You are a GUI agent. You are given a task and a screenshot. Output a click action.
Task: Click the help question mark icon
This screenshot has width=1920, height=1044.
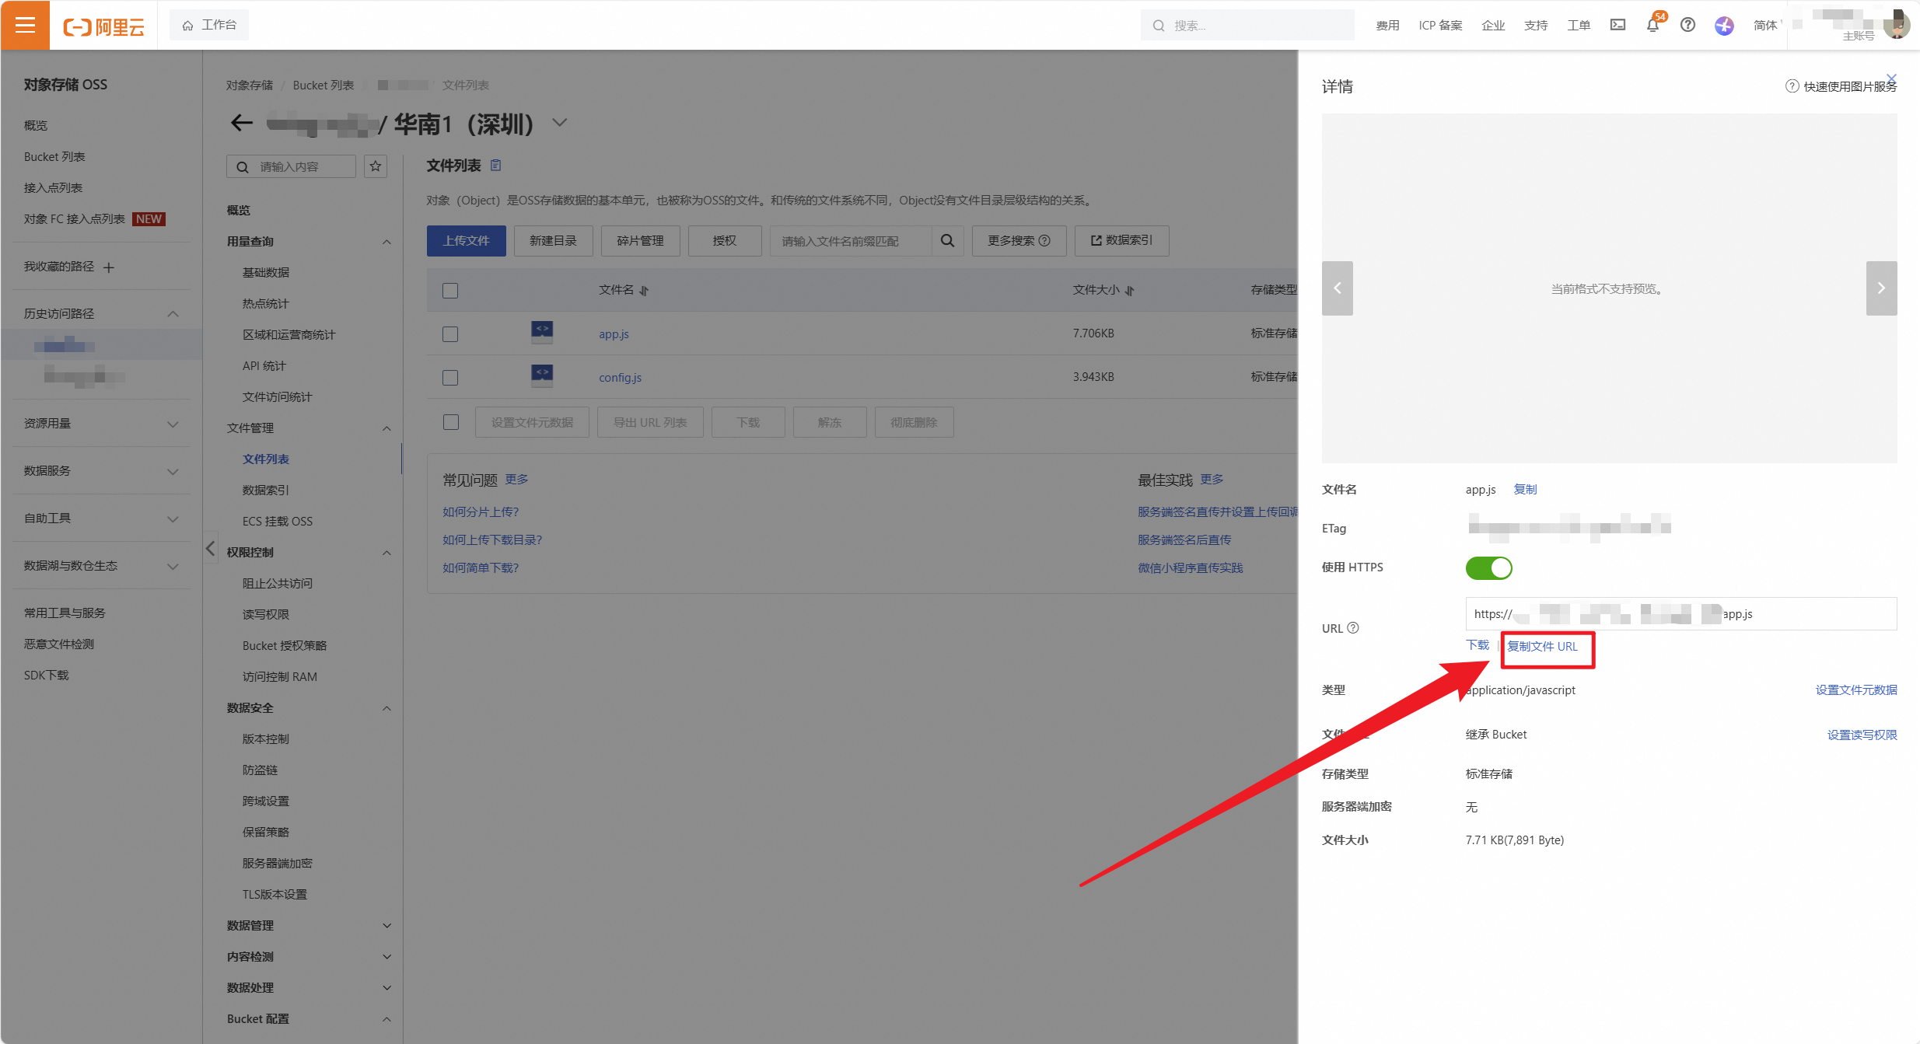coord(1687,25)
